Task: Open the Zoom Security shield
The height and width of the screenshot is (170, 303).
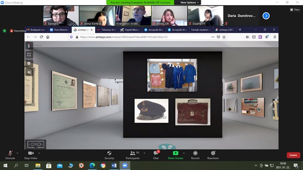Action: click(109, 155)
